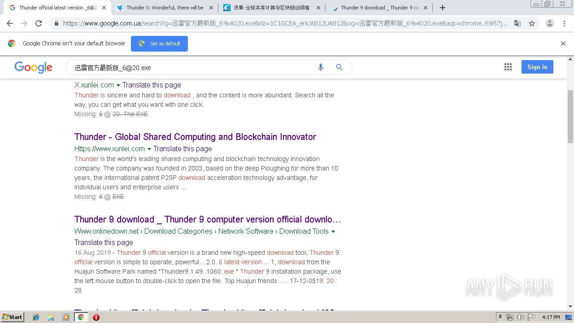Dismiss the default browser infobar
Viewport: 574px width, 323px height.
(563, 44)
